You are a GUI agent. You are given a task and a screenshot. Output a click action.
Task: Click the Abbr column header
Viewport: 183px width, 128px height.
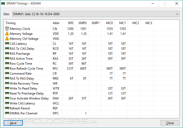coord(56,23)
